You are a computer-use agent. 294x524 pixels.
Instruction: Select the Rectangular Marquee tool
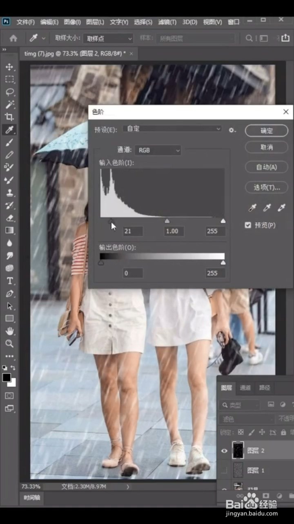coord(9,79)
